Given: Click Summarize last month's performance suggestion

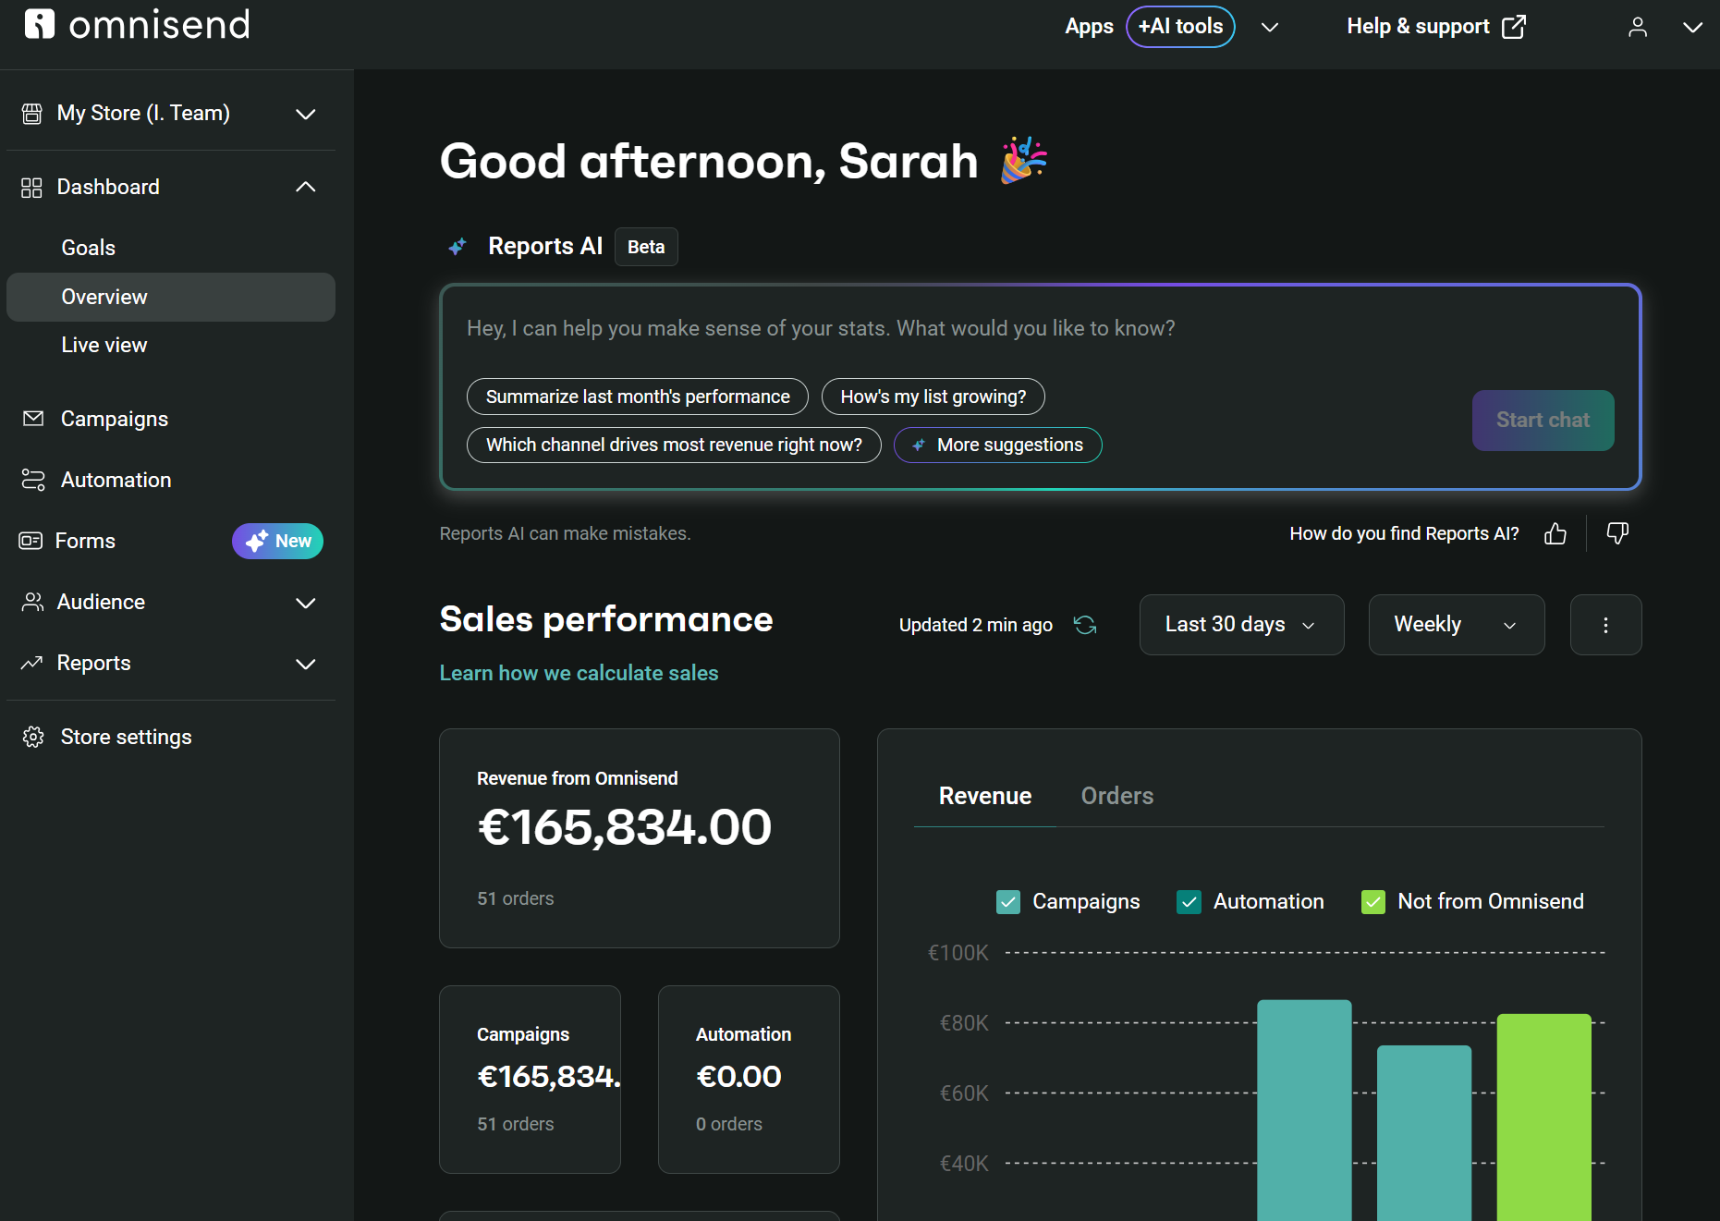Looking at the screenshot, I should [x=638, y=397].
